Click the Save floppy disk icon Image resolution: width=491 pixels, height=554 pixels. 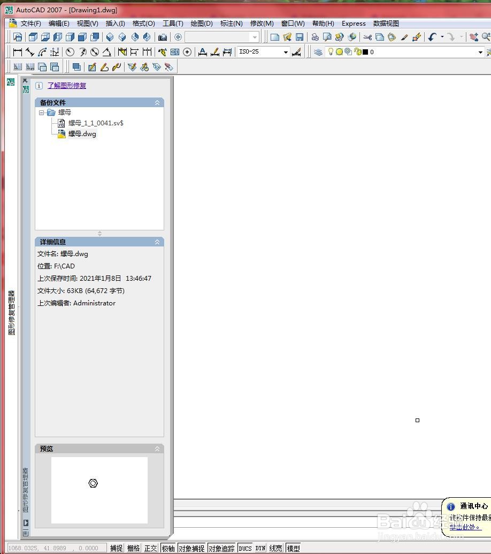coord(300,37)
